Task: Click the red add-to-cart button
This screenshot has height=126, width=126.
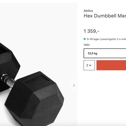Action: coord(111,65)
